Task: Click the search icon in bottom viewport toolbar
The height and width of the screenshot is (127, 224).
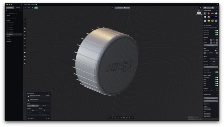Action: (x=110, y=118)
